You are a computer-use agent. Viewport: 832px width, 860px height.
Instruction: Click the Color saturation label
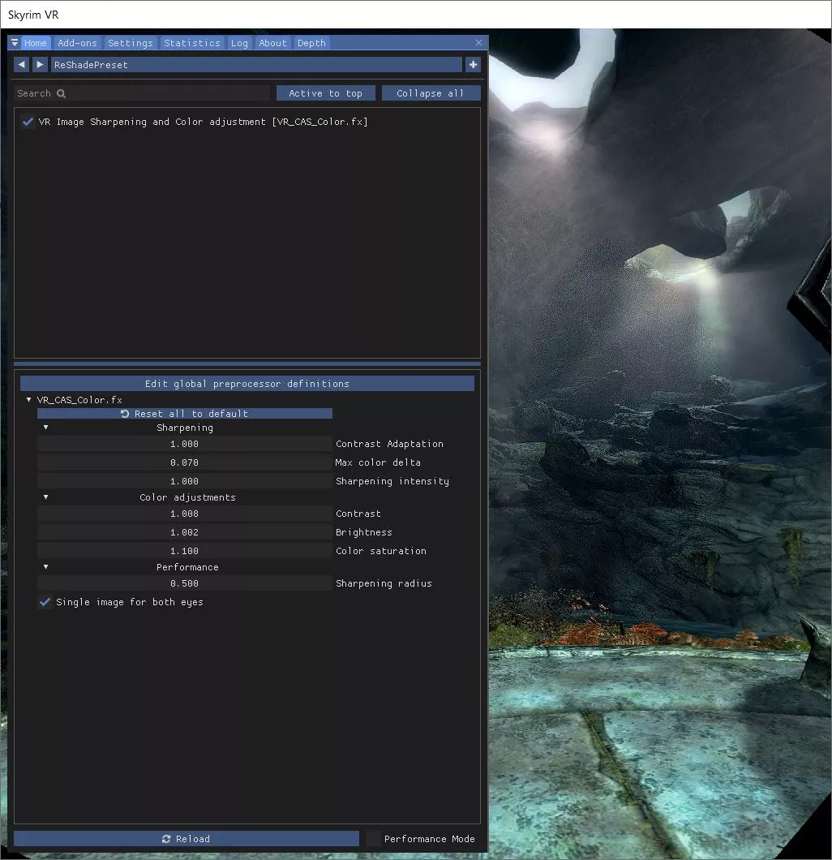pos(381,551)
